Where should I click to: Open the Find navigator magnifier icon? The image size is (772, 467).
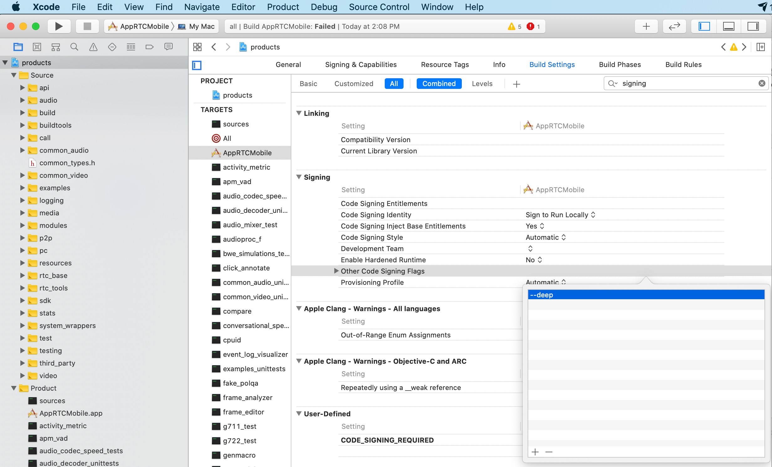point(74,47)
